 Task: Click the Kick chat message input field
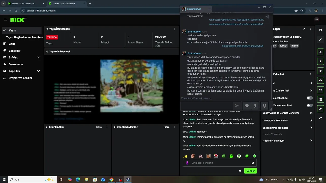(220, 163)
